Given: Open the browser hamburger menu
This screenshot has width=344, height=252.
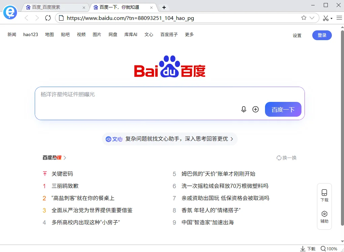Looking at the screenshot, I should point(339,18).
